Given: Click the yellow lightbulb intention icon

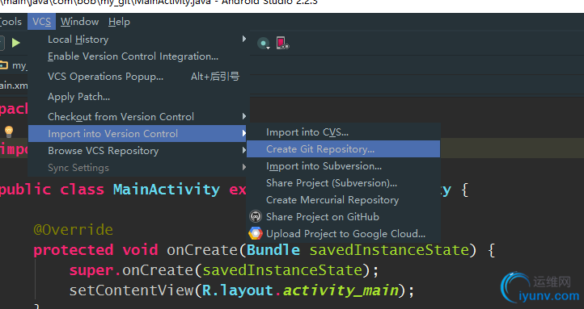Looking at the screenshot, I should [x=9, y=131].
